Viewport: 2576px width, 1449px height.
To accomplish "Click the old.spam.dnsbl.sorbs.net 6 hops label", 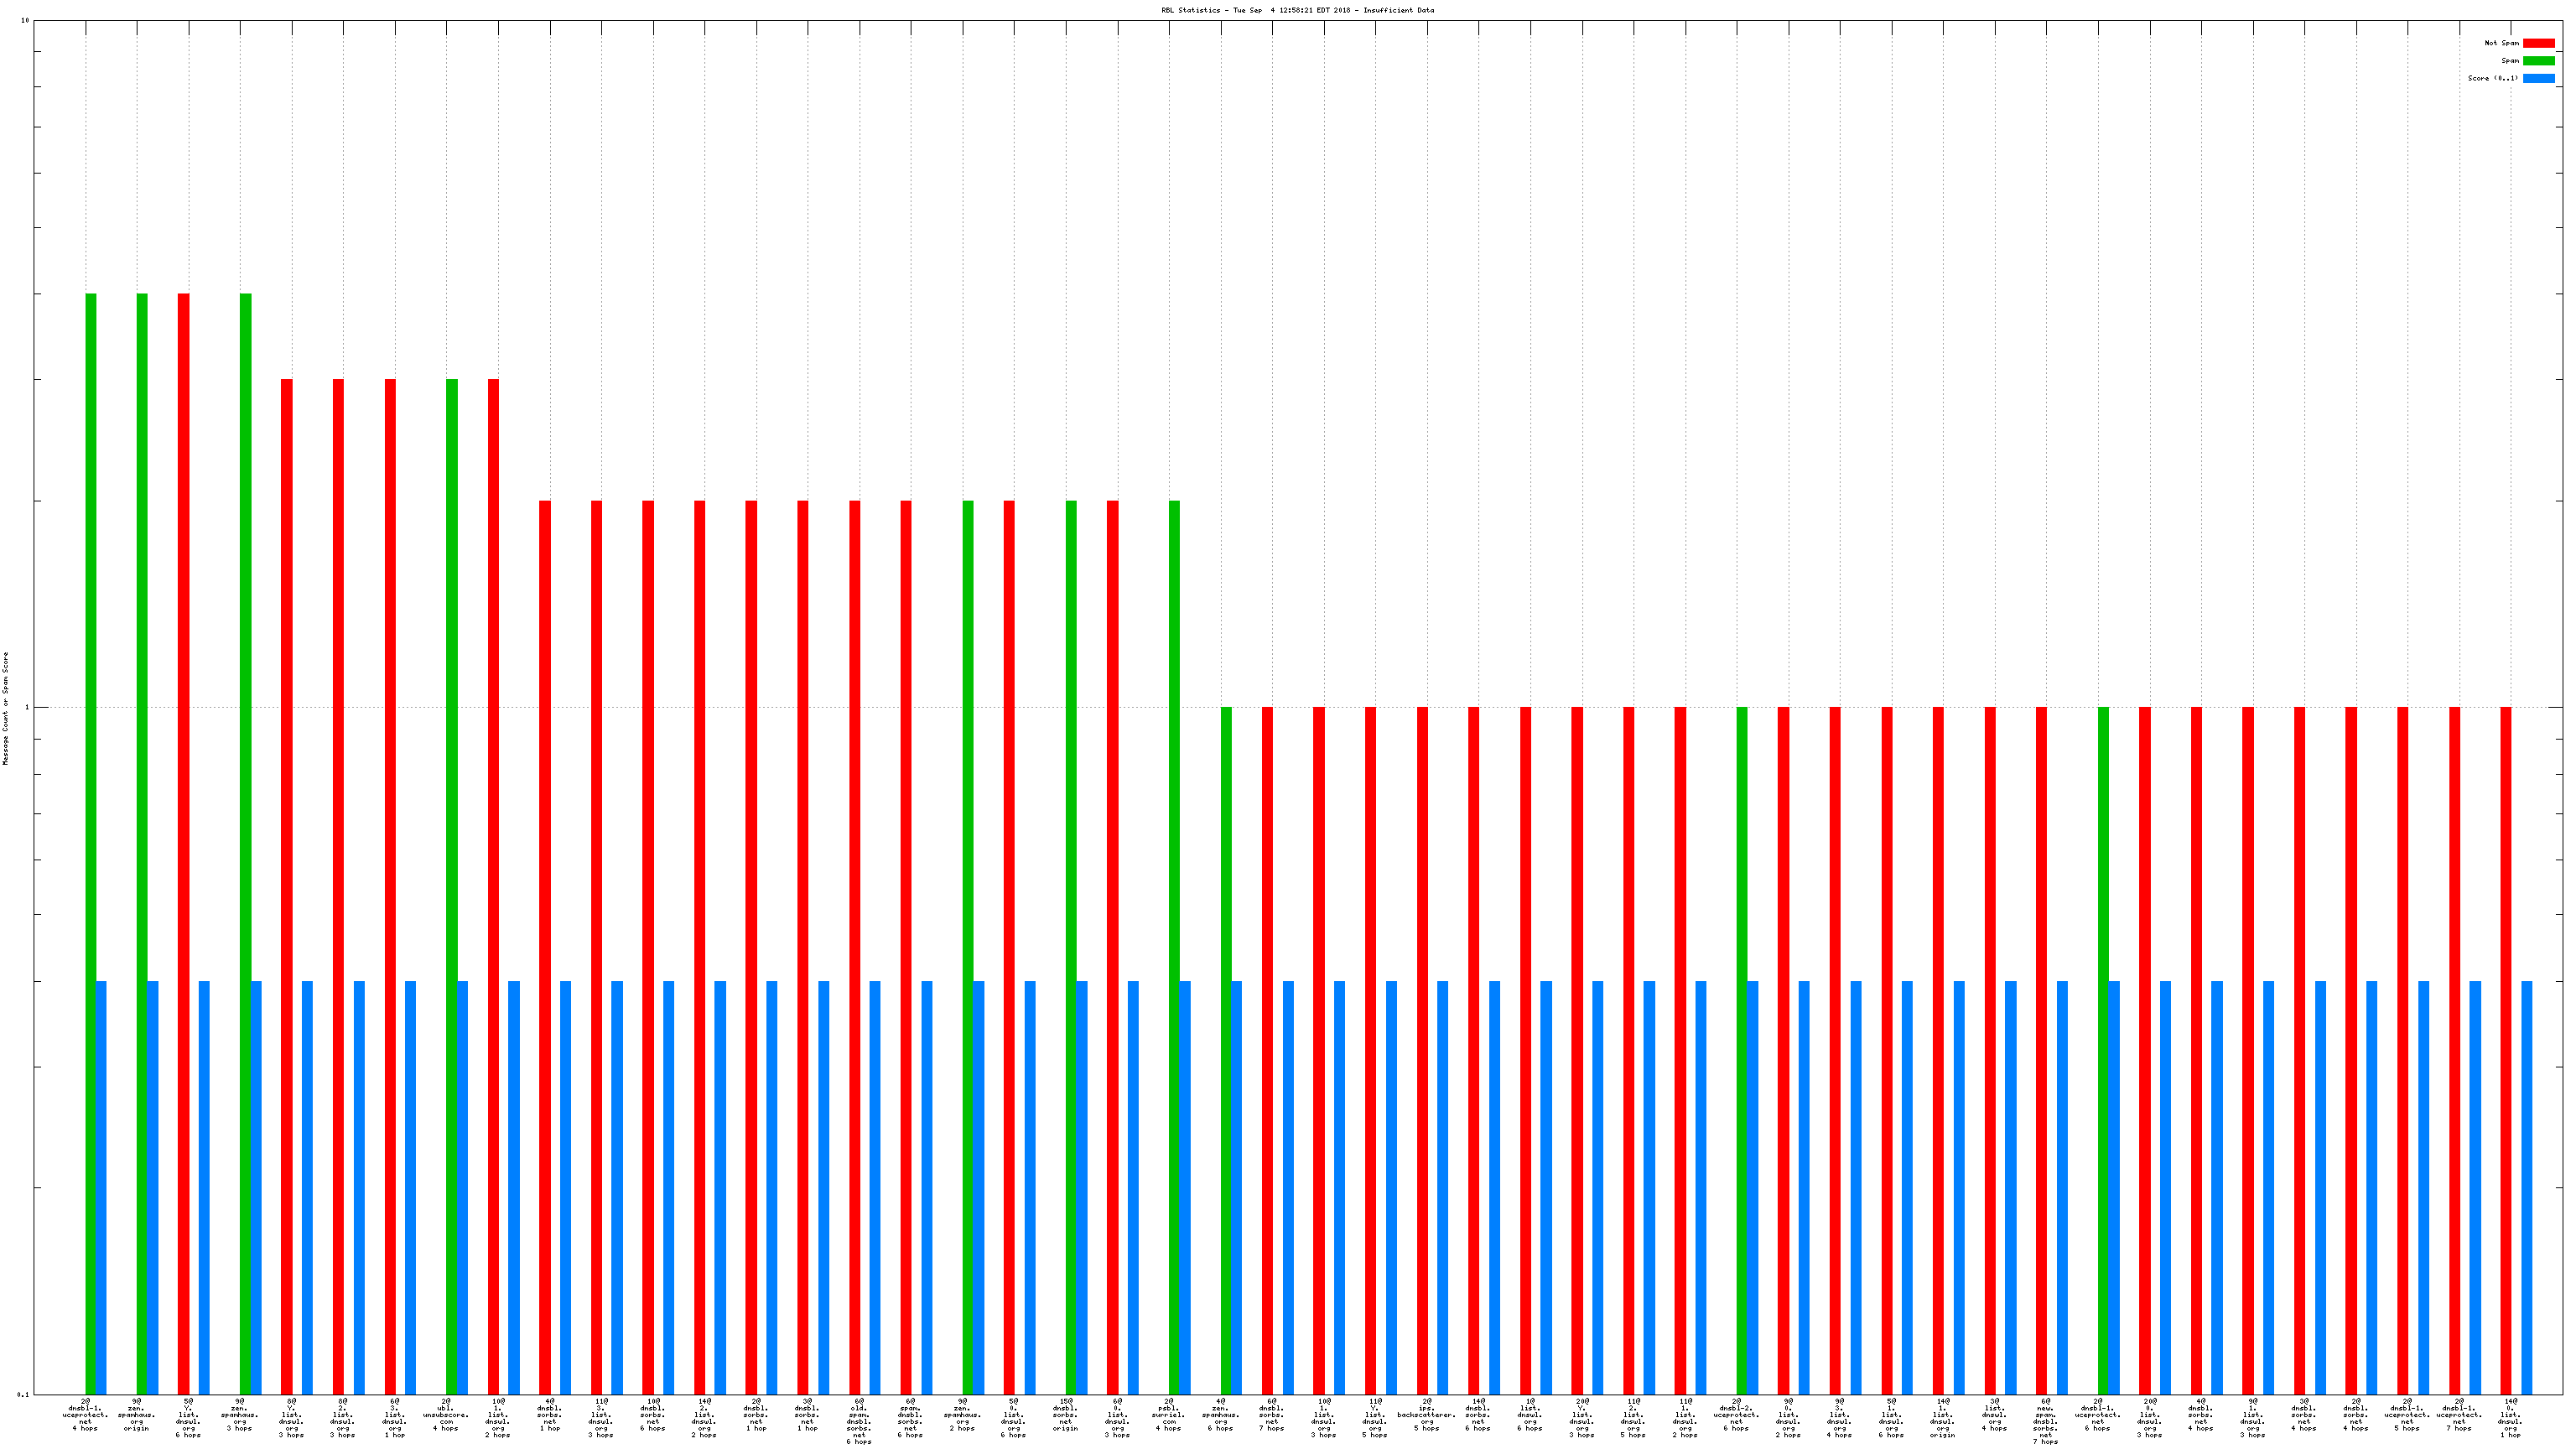I will (x=859, y=1420).
